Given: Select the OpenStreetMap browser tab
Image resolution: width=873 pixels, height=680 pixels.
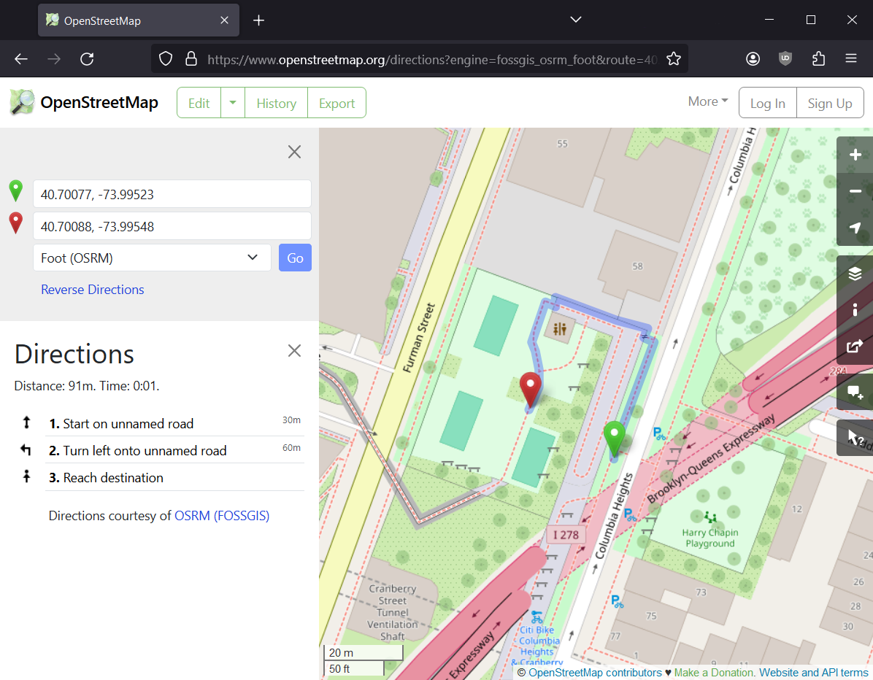Looking at the screenshot, I should [x=139, y=20].
